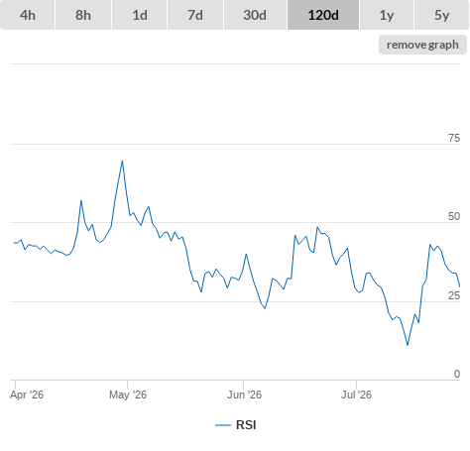This screenshot has height=451, width=470.
Task: Click the Apr '26 axis label
Action: pyautogui.click(x=27, y=395)
